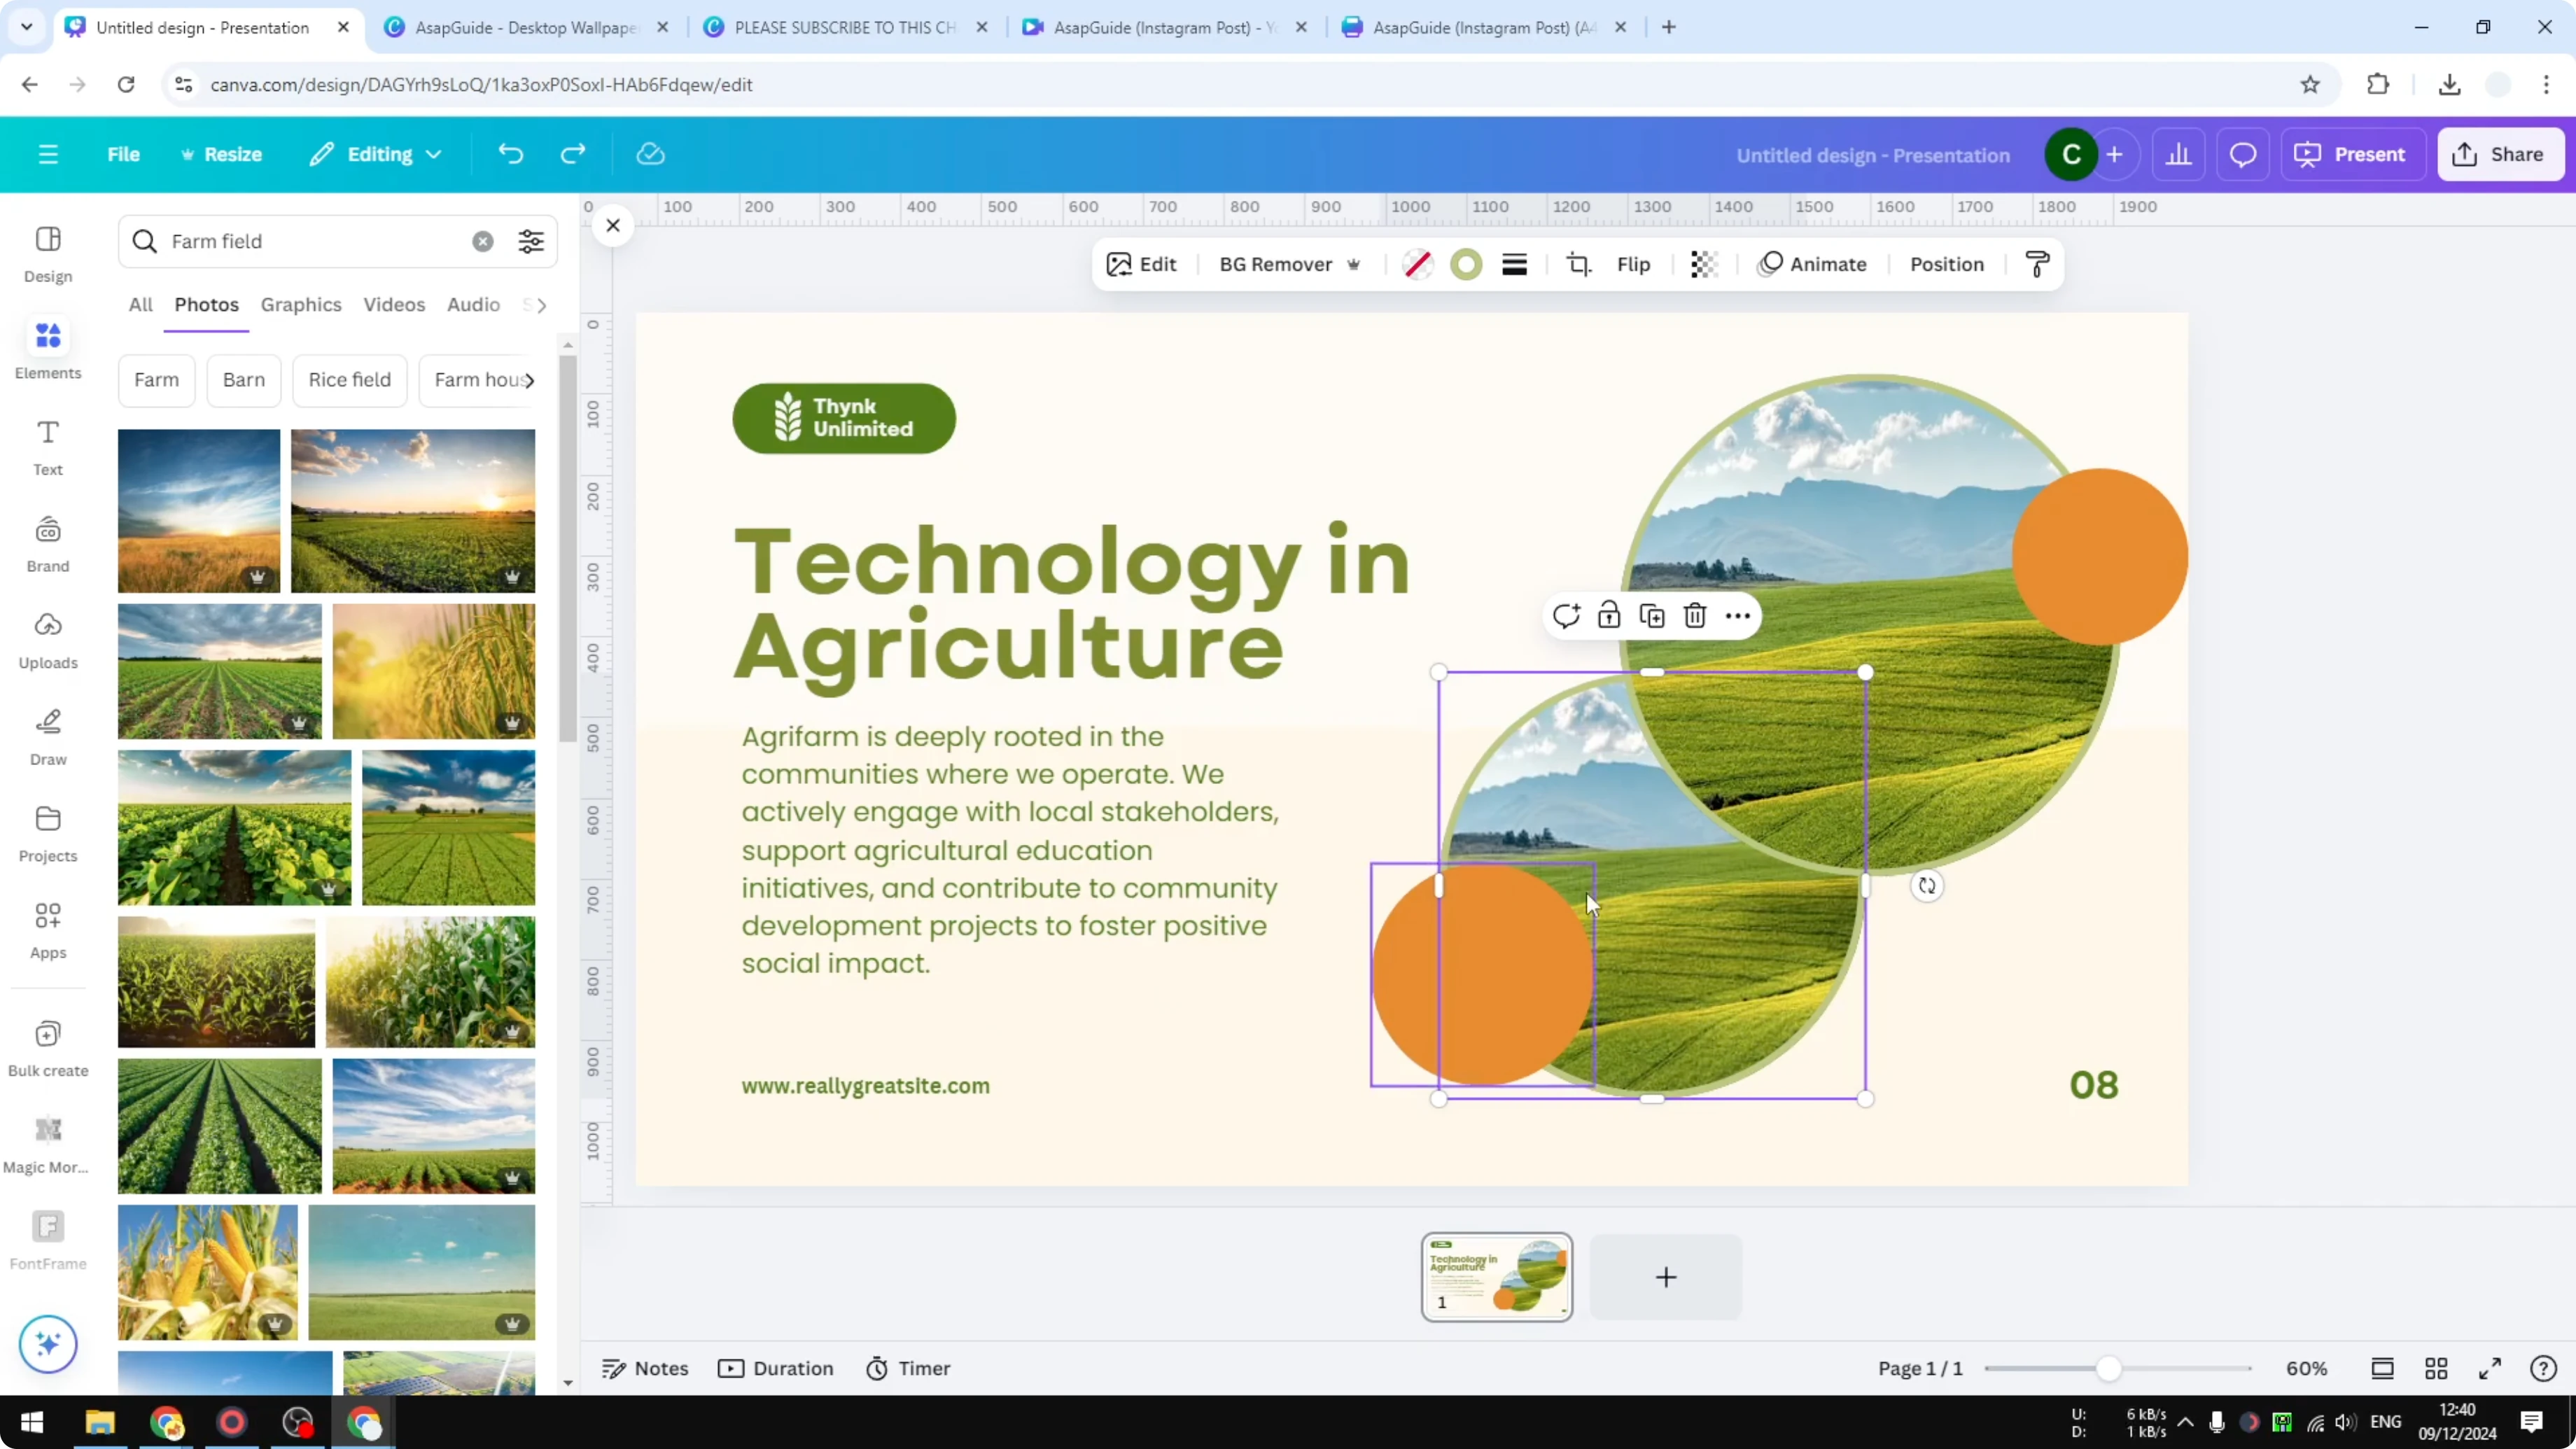Click the copy style paint roller icon
Viewport: 2576px width, 1449px height.
tap(2037, 264)
